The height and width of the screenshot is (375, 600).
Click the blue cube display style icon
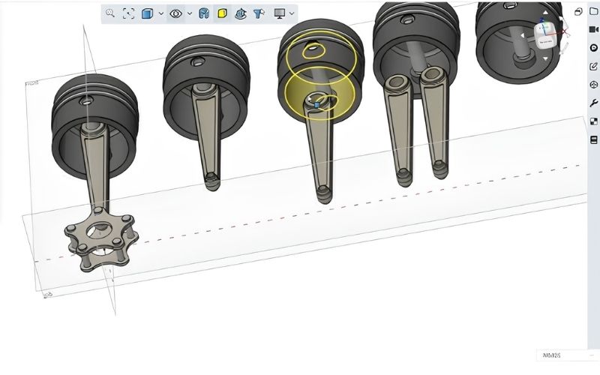pyautogui.click(x=147, y=13)
